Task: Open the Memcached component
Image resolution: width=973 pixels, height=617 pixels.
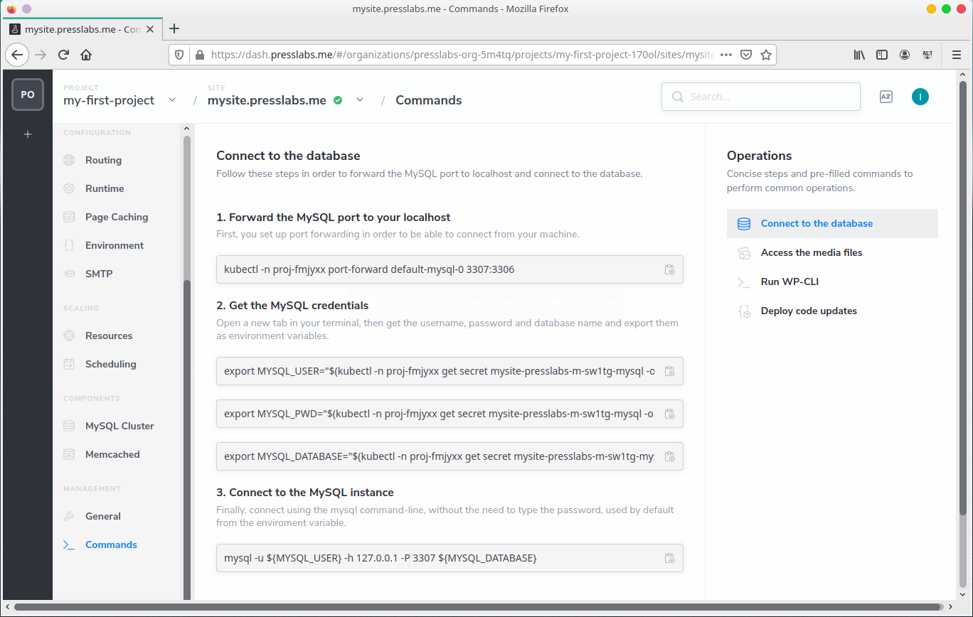Action: 112,454
